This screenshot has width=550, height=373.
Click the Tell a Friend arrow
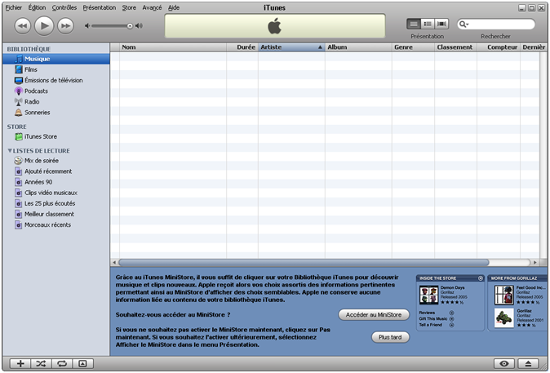451,325
